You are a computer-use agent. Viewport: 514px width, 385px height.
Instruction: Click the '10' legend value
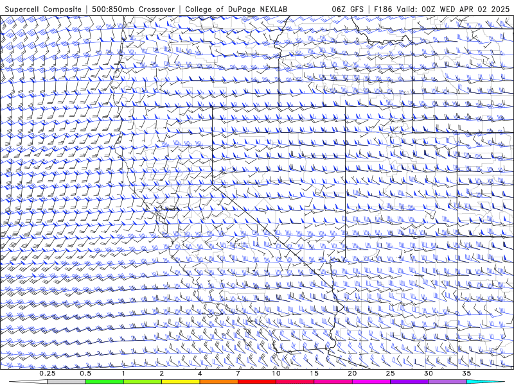coord(276,373)
